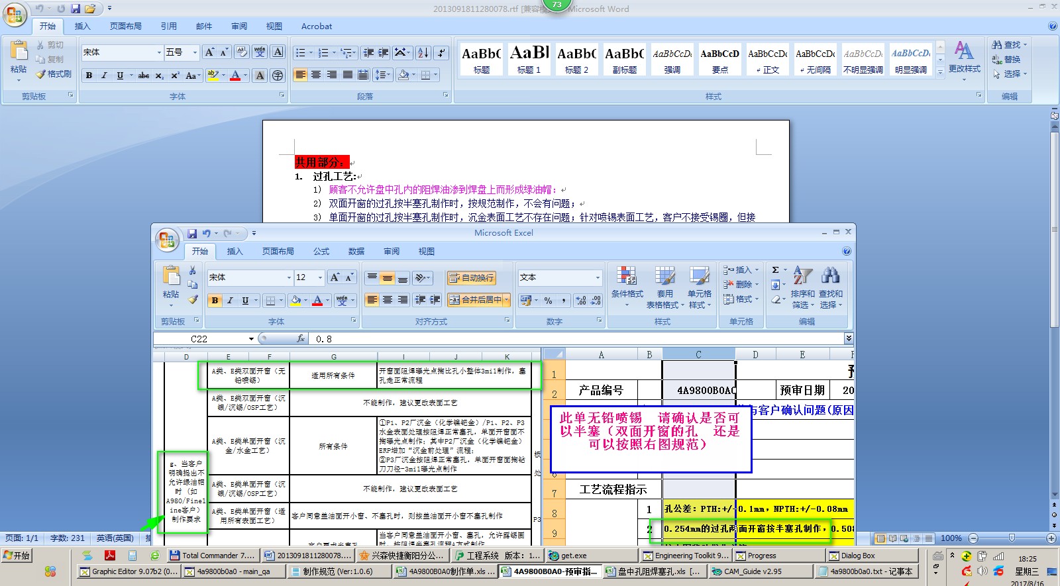1060x586 pixels.
Task: Open the Excel number format dropdown
Action: (598, 277)
